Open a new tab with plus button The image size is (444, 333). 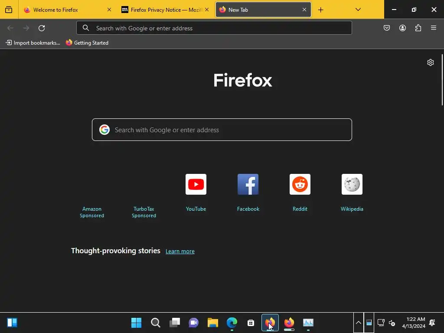(320, 10)
